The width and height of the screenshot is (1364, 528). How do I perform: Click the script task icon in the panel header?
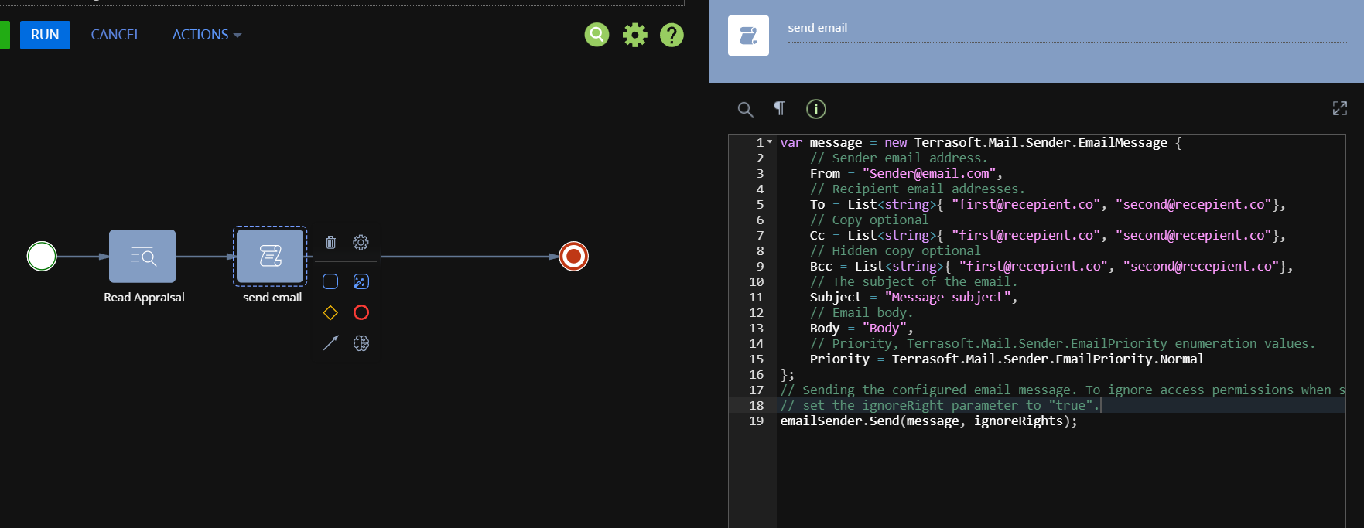[748, 36]
